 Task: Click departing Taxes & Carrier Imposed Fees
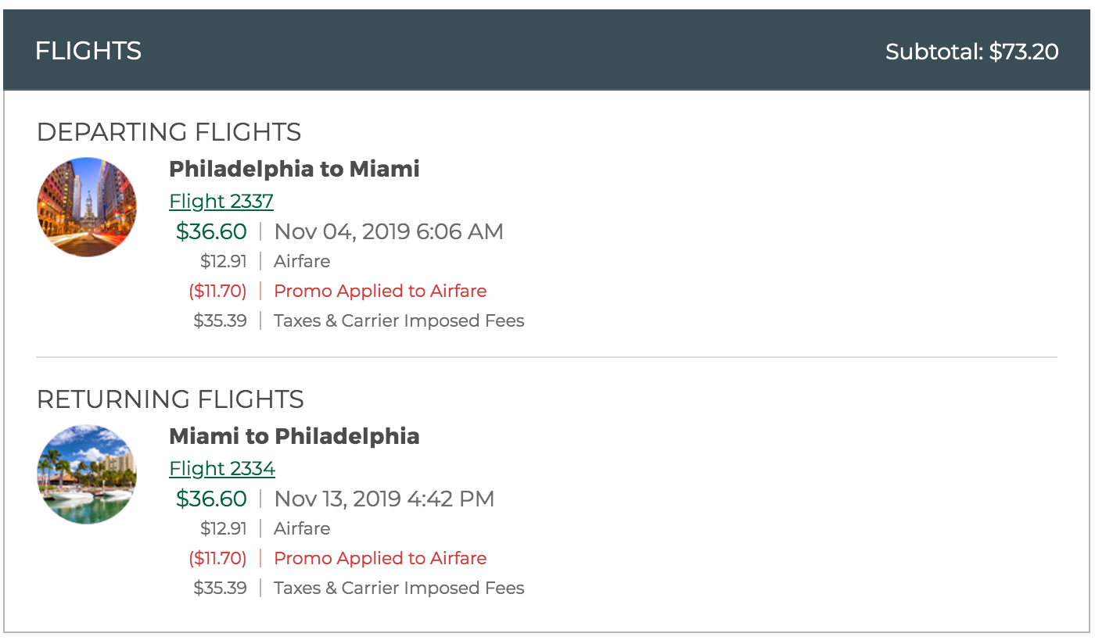tap(399, 320)
